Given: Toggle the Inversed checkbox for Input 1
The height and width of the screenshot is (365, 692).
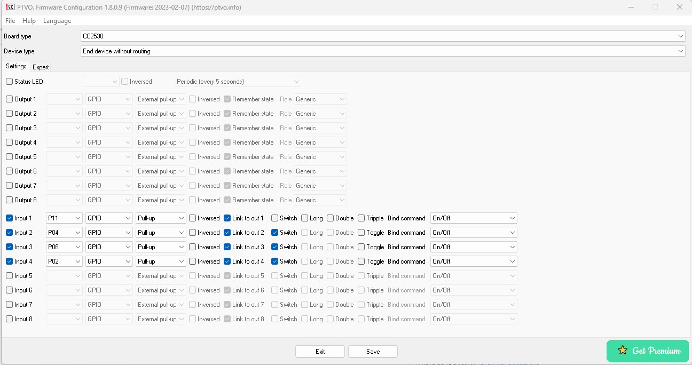Looking at the screenshot, I should tap(193, 218).
